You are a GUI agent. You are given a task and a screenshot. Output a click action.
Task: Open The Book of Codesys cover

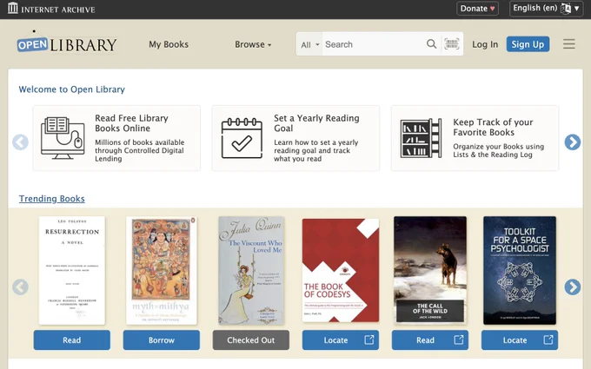coord(341,270)
